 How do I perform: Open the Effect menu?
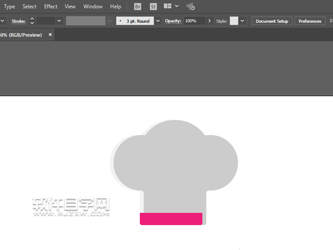click(x=51, y=7)
